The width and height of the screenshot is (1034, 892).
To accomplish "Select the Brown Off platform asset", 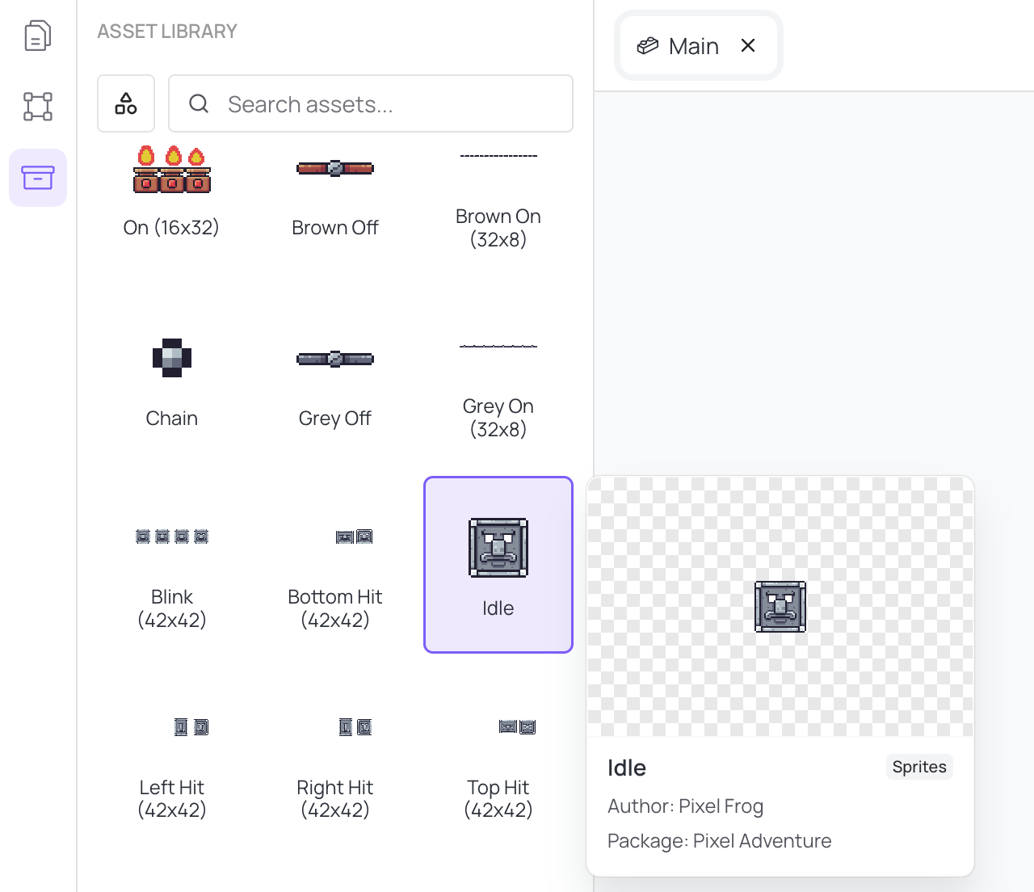I will pyautogui.click(x=334, y=190).
